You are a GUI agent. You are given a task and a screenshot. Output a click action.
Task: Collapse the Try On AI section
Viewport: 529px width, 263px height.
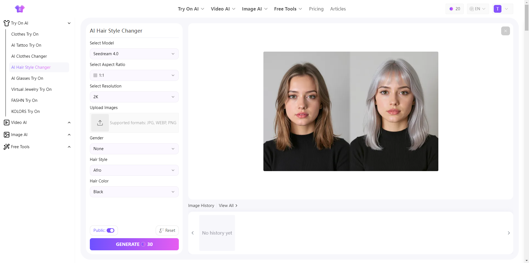pyautogui.click(x=69, y=23)
